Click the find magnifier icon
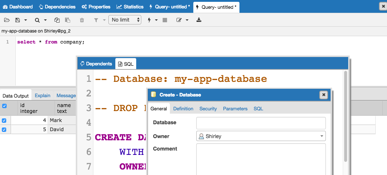This screenshot has height=175, width=387. (x=37, y=20)
